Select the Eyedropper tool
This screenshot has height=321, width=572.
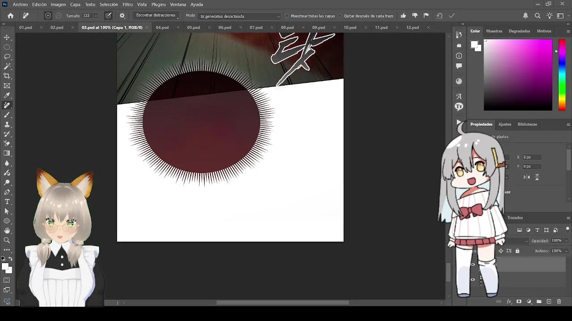tap(7, 95)
